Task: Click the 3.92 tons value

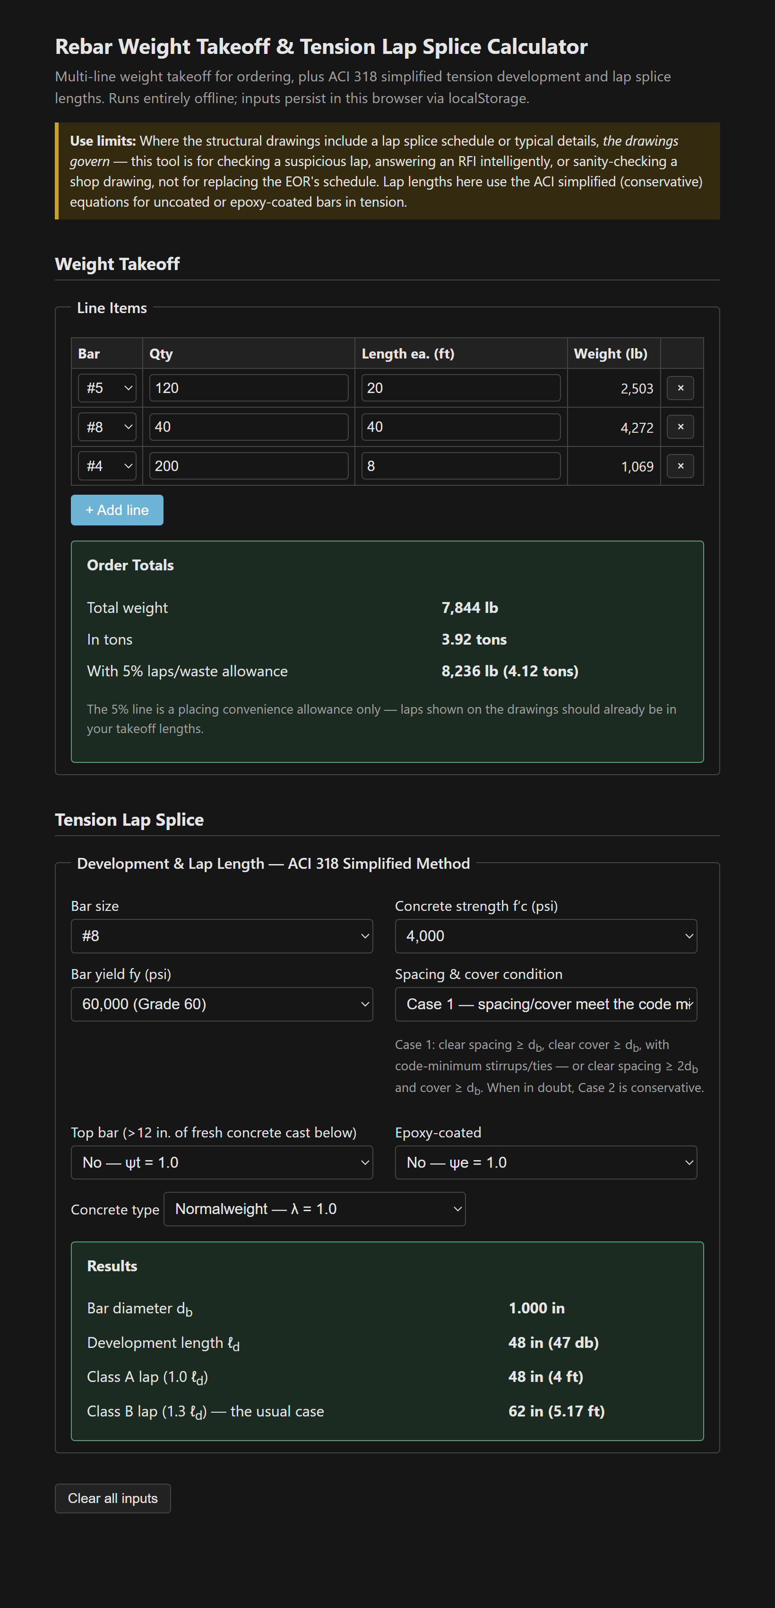Action: 474,639
